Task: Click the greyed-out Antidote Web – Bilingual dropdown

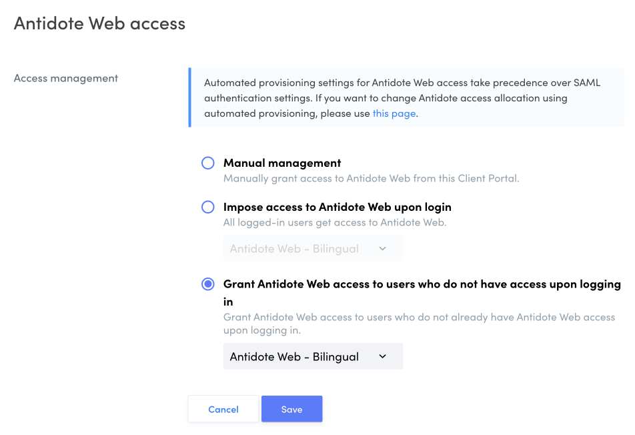Action: pyautogui.click(x=313, y=248)
